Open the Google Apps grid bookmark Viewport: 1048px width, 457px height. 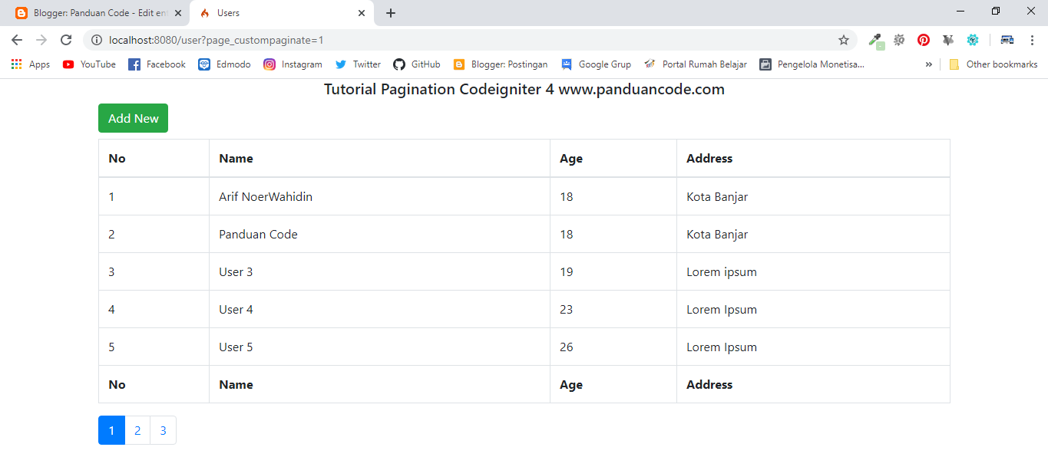(16, 64)
